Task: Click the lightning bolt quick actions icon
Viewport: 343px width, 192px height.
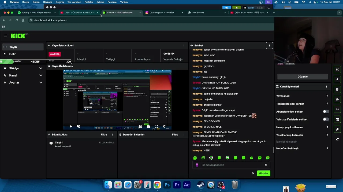Action: click(x=337, y=79)
